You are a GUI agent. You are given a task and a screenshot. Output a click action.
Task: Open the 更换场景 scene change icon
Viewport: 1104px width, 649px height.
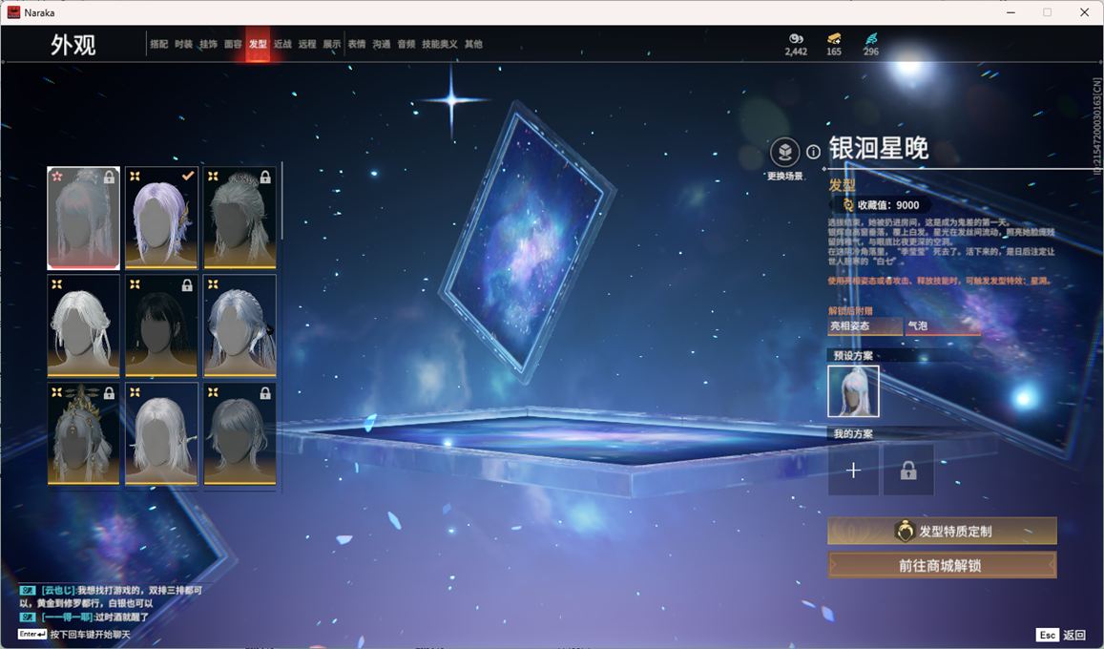pyautogui.click(x=784, y=152)
